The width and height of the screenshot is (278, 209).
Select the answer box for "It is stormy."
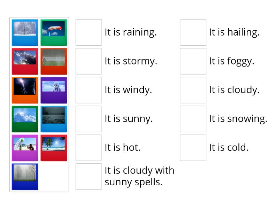pos(89,61)
